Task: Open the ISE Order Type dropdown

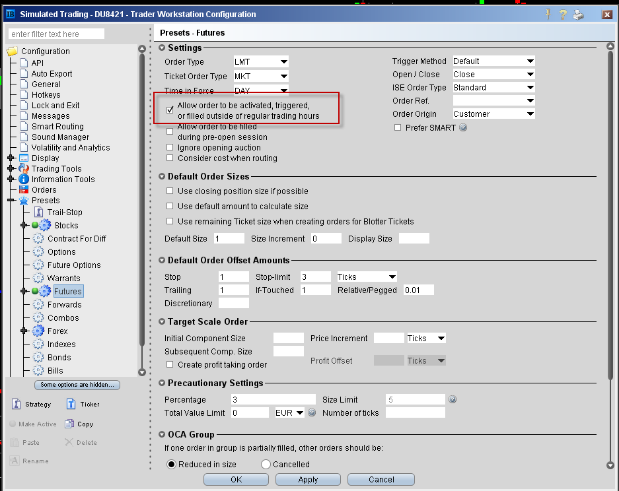Action: 494,88
